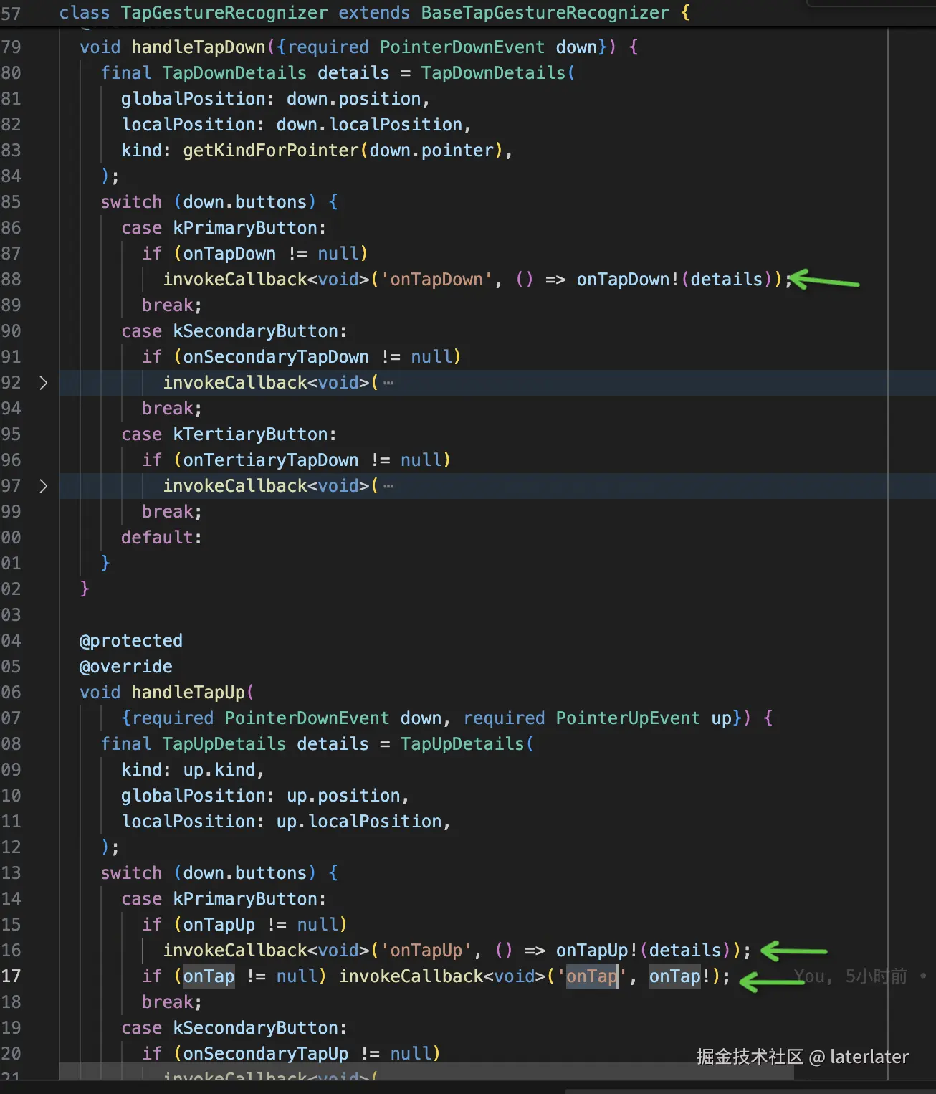This screenshot has height=1094, width=936.
Task: Click 'switch (down.buttons)' on line 85
Action: [208, 202]
